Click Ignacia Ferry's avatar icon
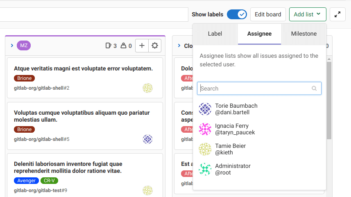Viewport: 351px width, 197px height. coord(205,129)
